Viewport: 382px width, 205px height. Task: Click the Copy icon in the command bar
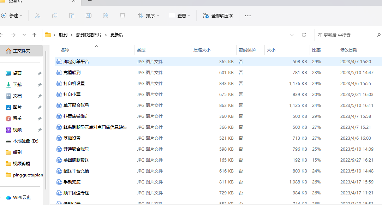55,16
